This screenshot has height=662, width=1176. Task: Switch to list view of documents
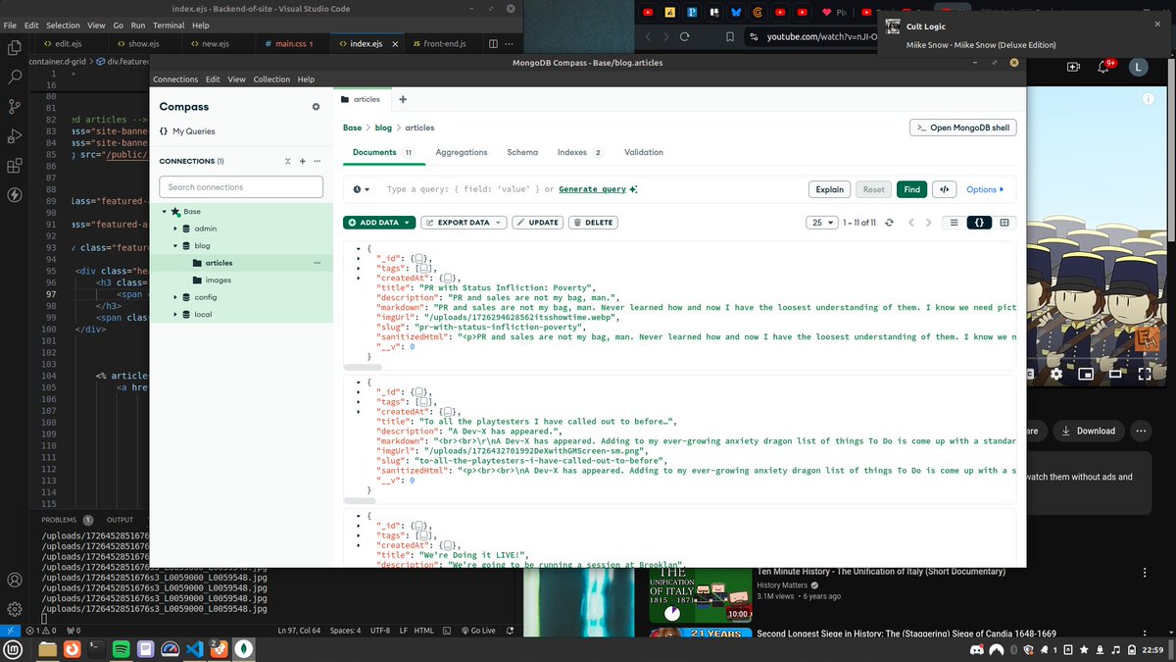coord(954,223)
